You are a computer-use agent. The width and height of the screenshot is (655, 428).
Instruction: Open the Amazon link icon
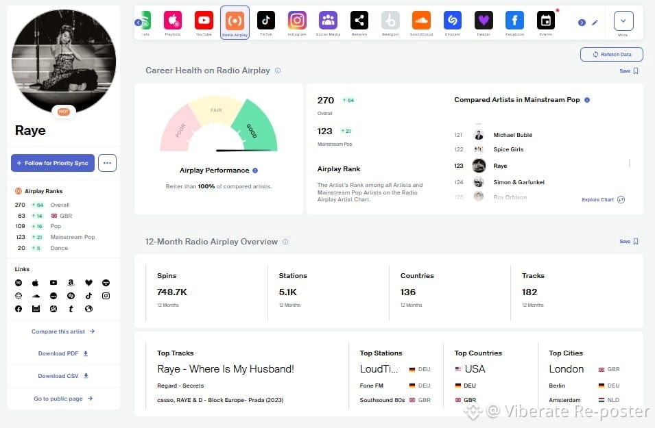[71, 283]
